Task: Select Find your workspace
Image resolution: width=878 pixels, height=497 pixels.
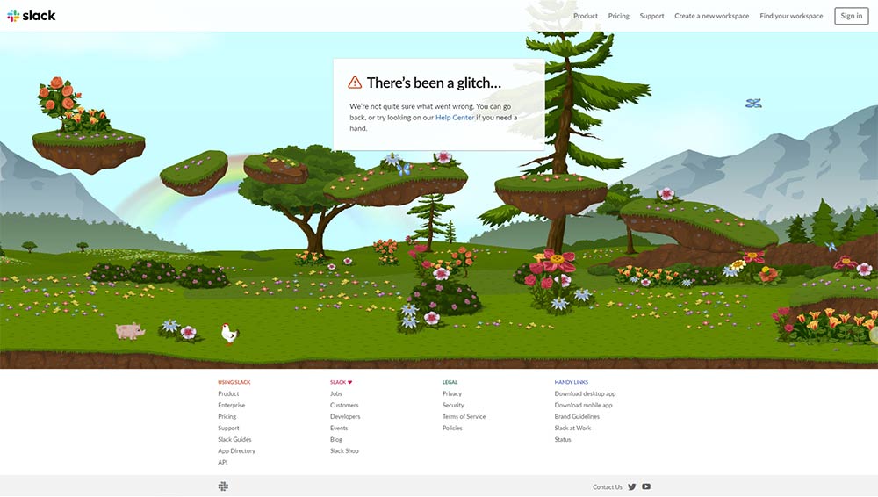Action: (791, 16)
